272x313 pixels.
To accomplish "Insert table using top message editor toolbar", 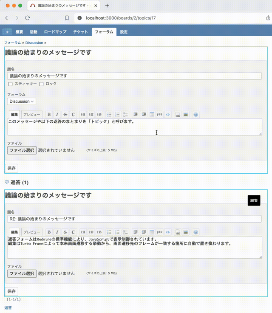I will (x=152, y=115).
